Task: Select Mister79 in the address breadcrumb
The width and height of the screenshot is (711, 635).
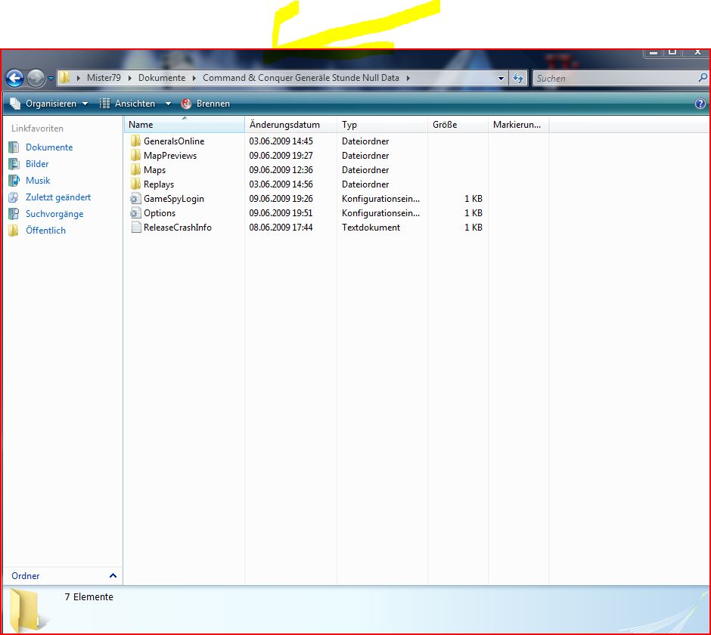Action: click(x=104, y=78)
